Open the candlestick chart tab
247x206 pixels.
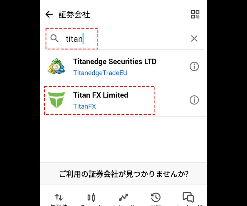click(91, 198)
